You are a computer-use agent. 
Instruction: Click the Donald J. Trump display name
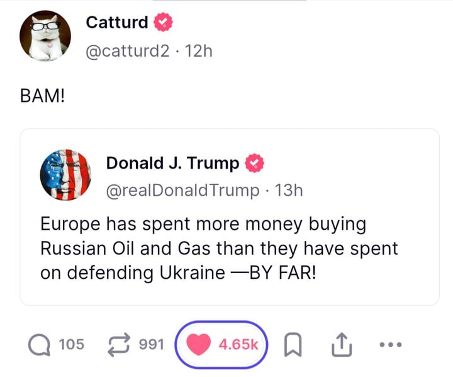coord(172,163)
